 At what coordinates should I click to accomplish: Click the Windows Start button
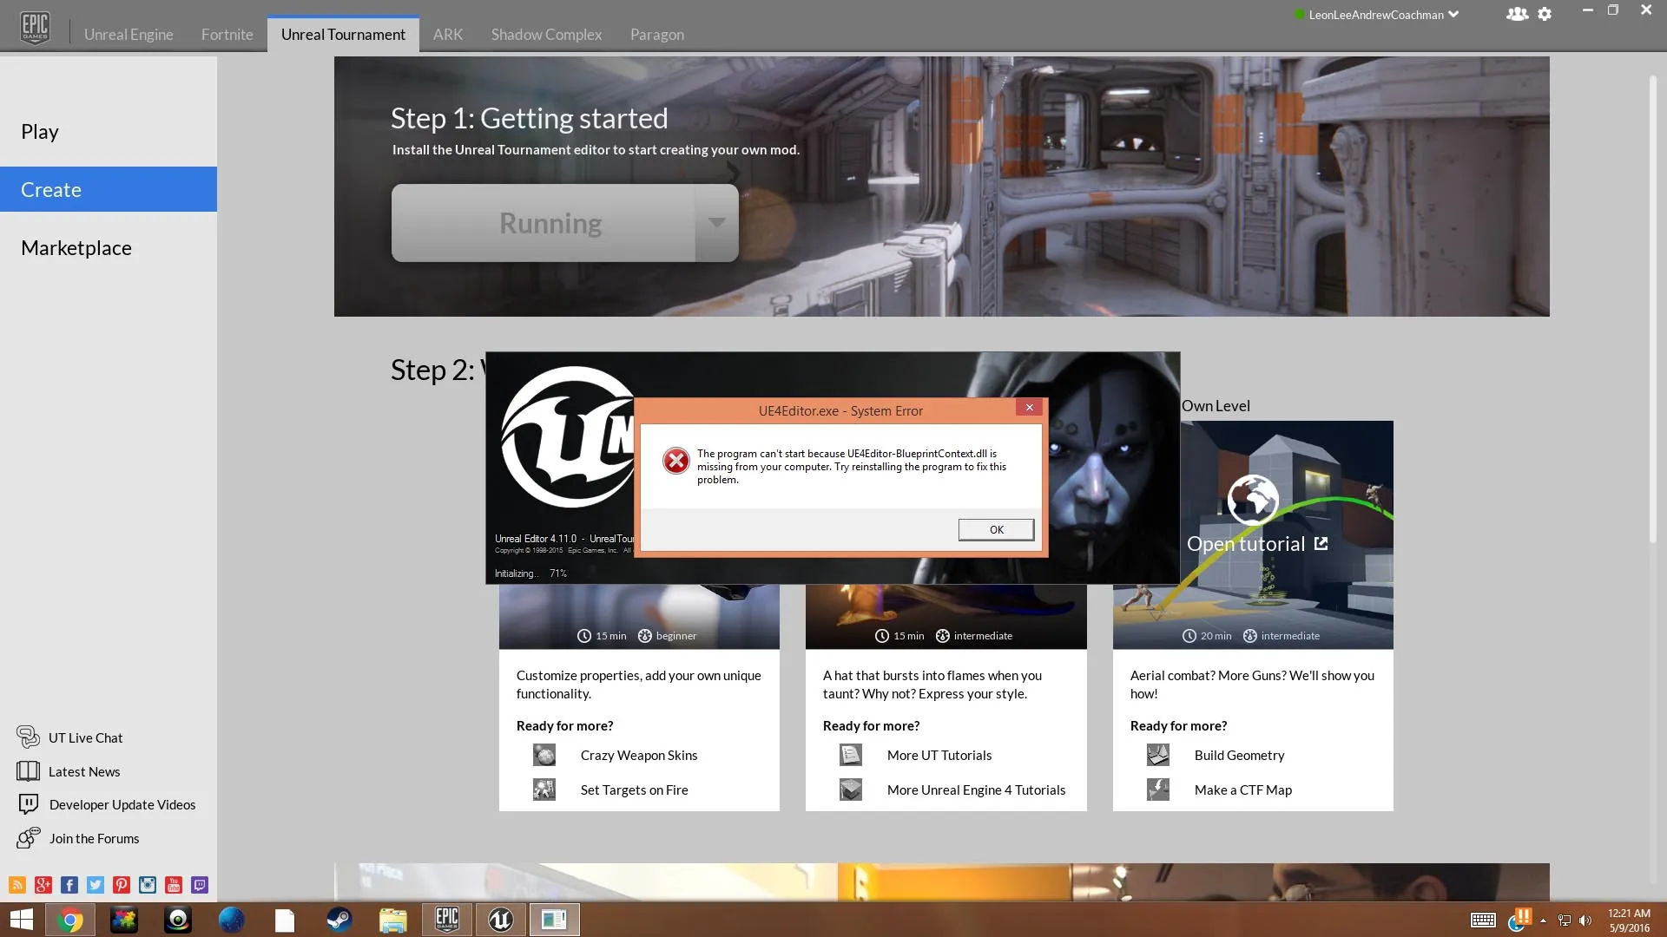pos(21,920)
